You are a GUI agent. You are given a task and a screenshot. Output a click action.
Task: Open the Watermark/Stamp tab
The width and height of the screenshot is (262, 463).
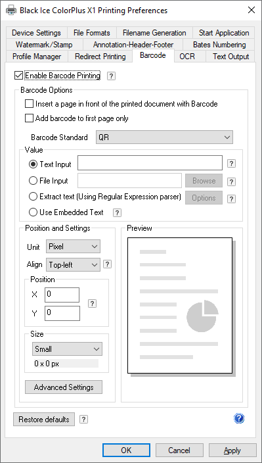pyautogui.click(x=44, y=45)
